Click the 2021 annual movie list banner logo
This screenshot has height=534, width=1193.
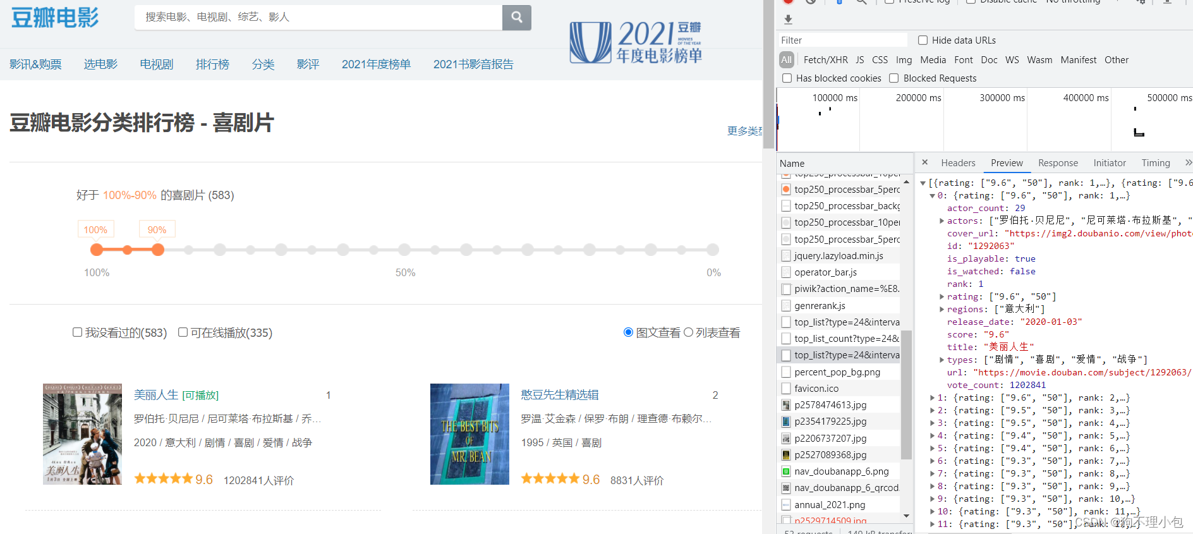636,42
